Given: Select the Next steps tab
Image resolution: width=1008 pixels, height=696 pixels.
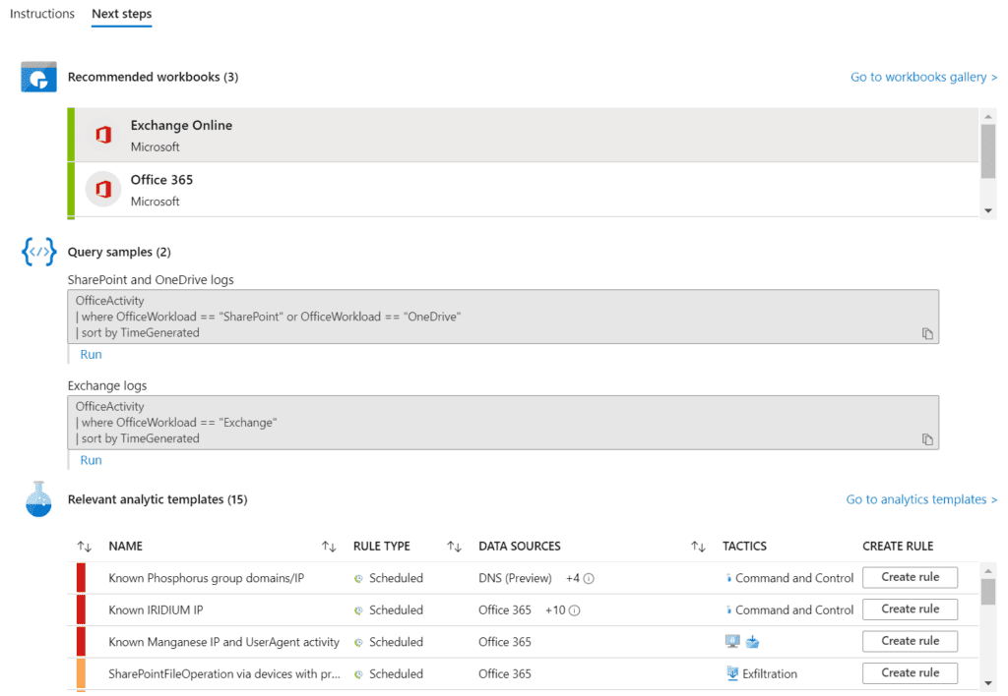Looking at the screenshot, I should coord(121,14).
